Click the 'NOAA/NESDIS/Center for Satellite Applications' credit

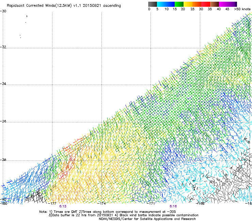coord(136,219)
